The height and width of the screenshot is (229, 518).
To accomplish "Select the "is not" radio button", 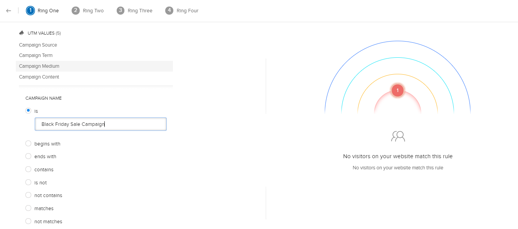I will coord(28,182).
